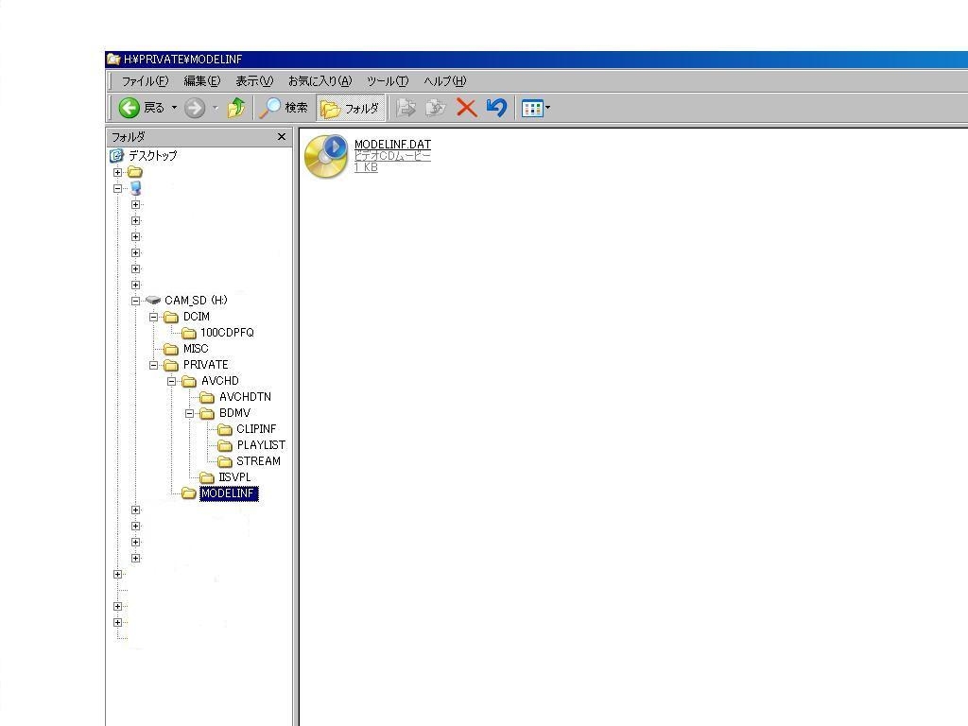Click the Move To folder toolbar icon
The image size is (968, 726).
pyautogui.click(x=406, y=108)
